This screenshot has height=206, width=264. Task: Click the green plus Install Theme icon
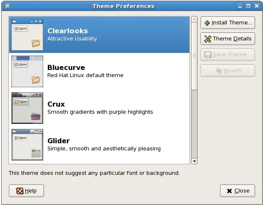coord(207,23)
